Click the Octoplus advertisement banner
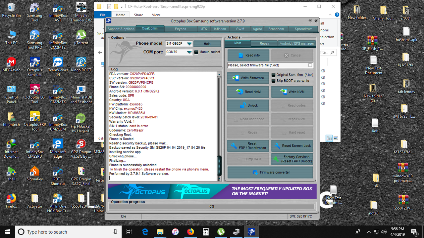This screenshot has width=424, height=238. coord(212,191)
